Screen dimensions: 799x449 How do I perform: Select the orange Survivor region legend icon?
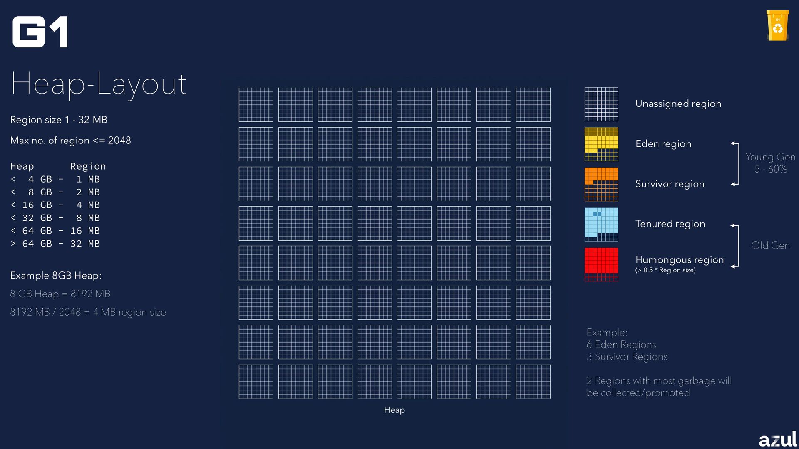601,184
